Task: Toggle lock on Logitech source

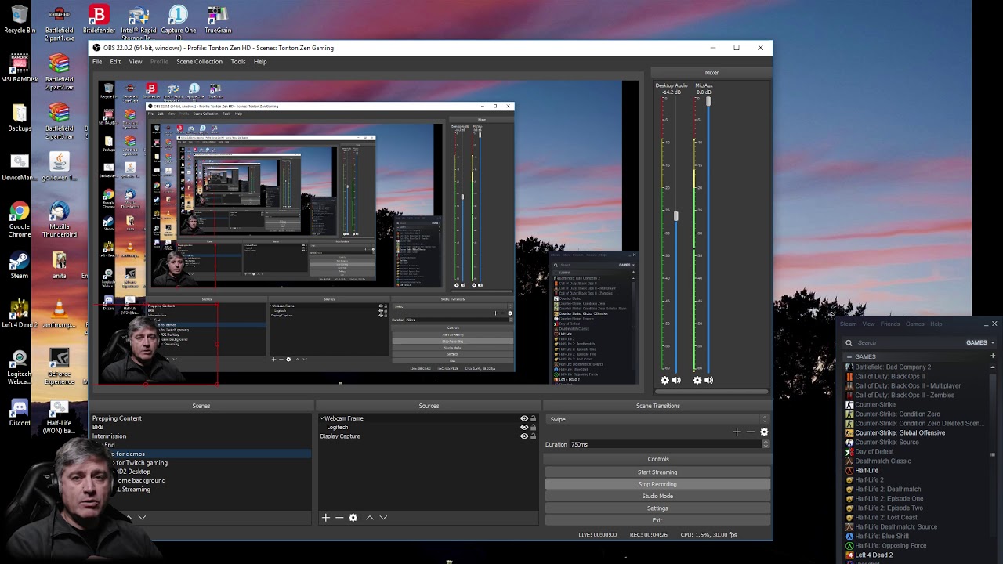Action: coord(534,427)
